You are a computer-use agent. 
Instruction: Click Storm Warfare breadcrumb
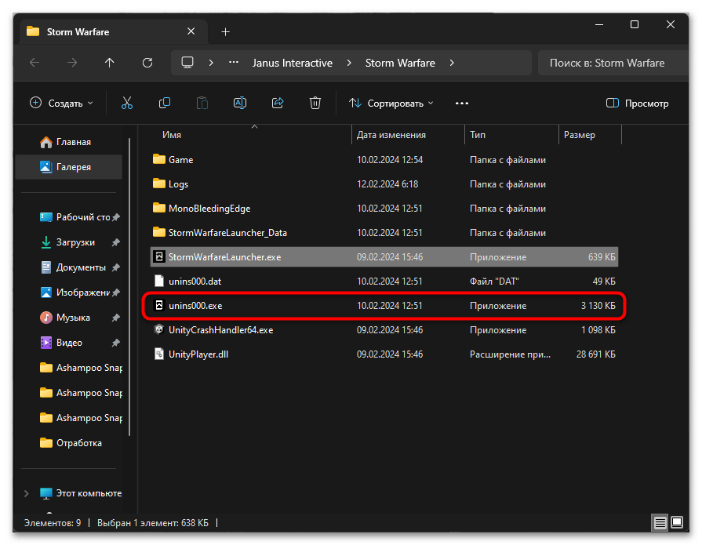[x=400, y=63]
